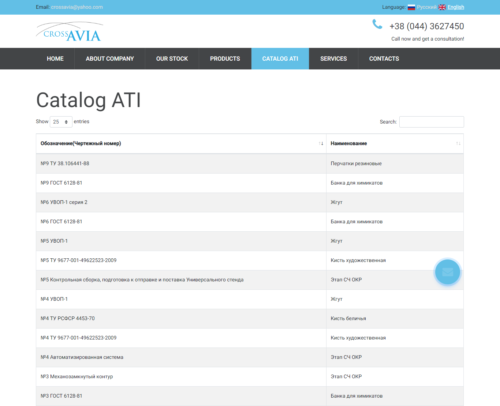Select the Russian flag icon
The width and height of the screenshot is (500, 406).
point(411,7)
